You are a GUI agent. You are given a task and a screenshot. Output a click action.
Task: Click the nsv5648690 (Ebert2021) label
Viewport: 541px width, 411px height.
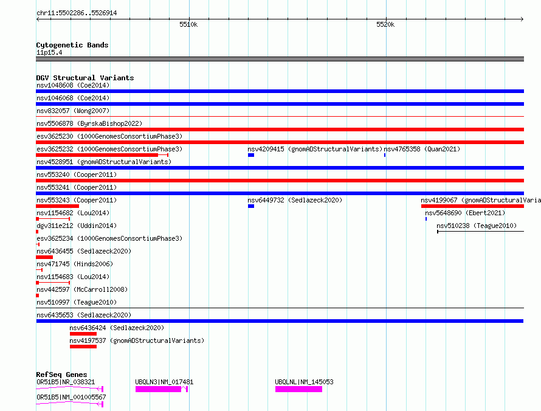coord(465,213)
